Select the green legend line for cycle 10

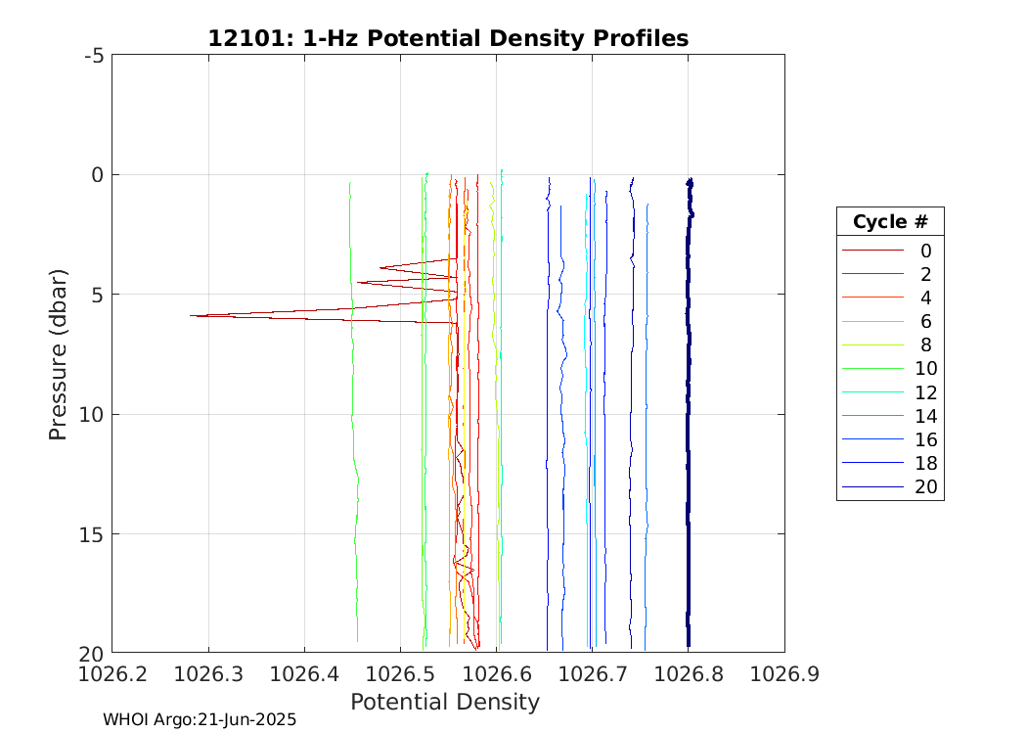click(865, 369)
